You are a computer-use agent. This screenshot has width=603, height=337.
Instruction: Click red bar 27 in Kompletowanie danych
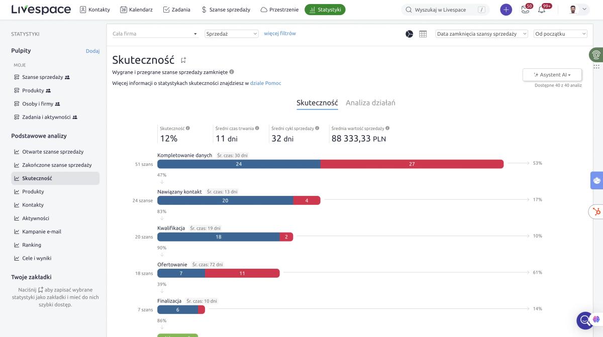[x=412, y=164]
